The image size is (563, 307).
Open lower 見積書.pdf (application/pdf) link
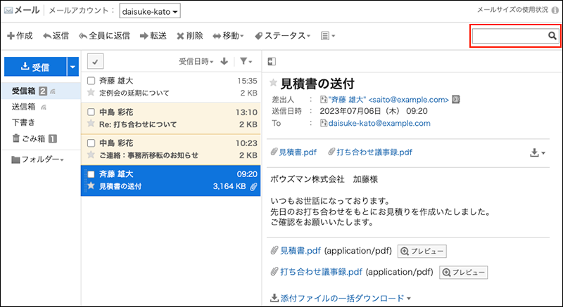301,251
